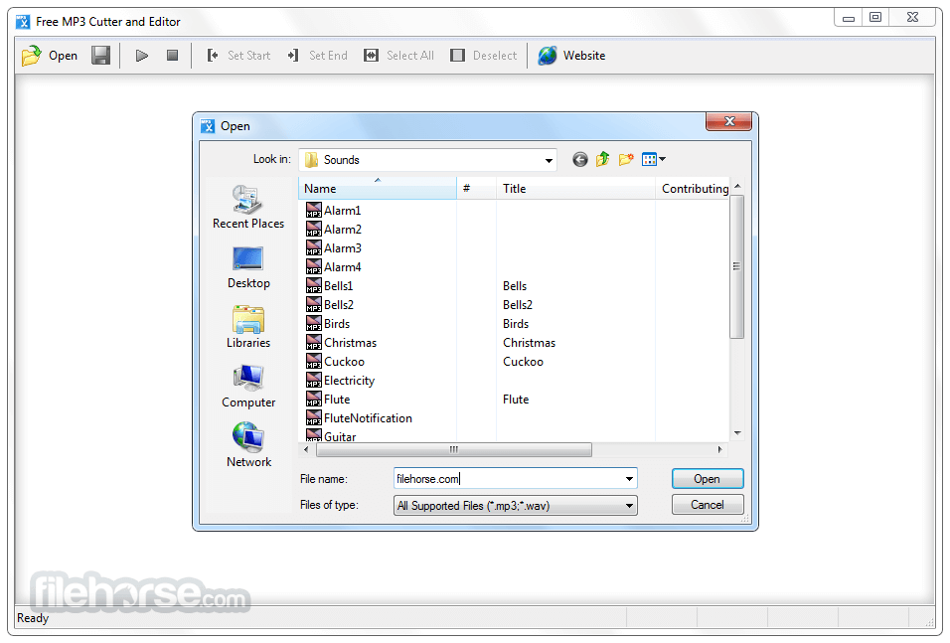Select the Bells1 file

point(338,286)
